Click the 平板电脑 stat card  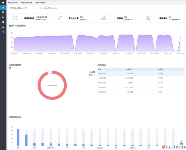pos(163,18)
